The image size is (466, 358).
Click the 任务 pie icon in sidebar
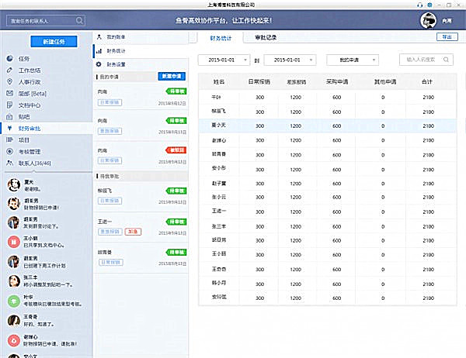[9, 58]
